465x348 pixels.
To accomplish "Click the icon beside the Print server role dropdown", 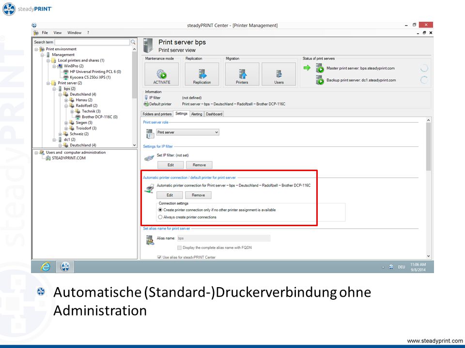I will (x=150, y=133).
